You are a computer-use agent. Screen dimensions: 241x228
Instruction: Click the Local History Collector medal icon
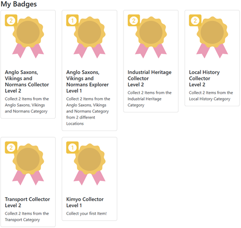212,37
